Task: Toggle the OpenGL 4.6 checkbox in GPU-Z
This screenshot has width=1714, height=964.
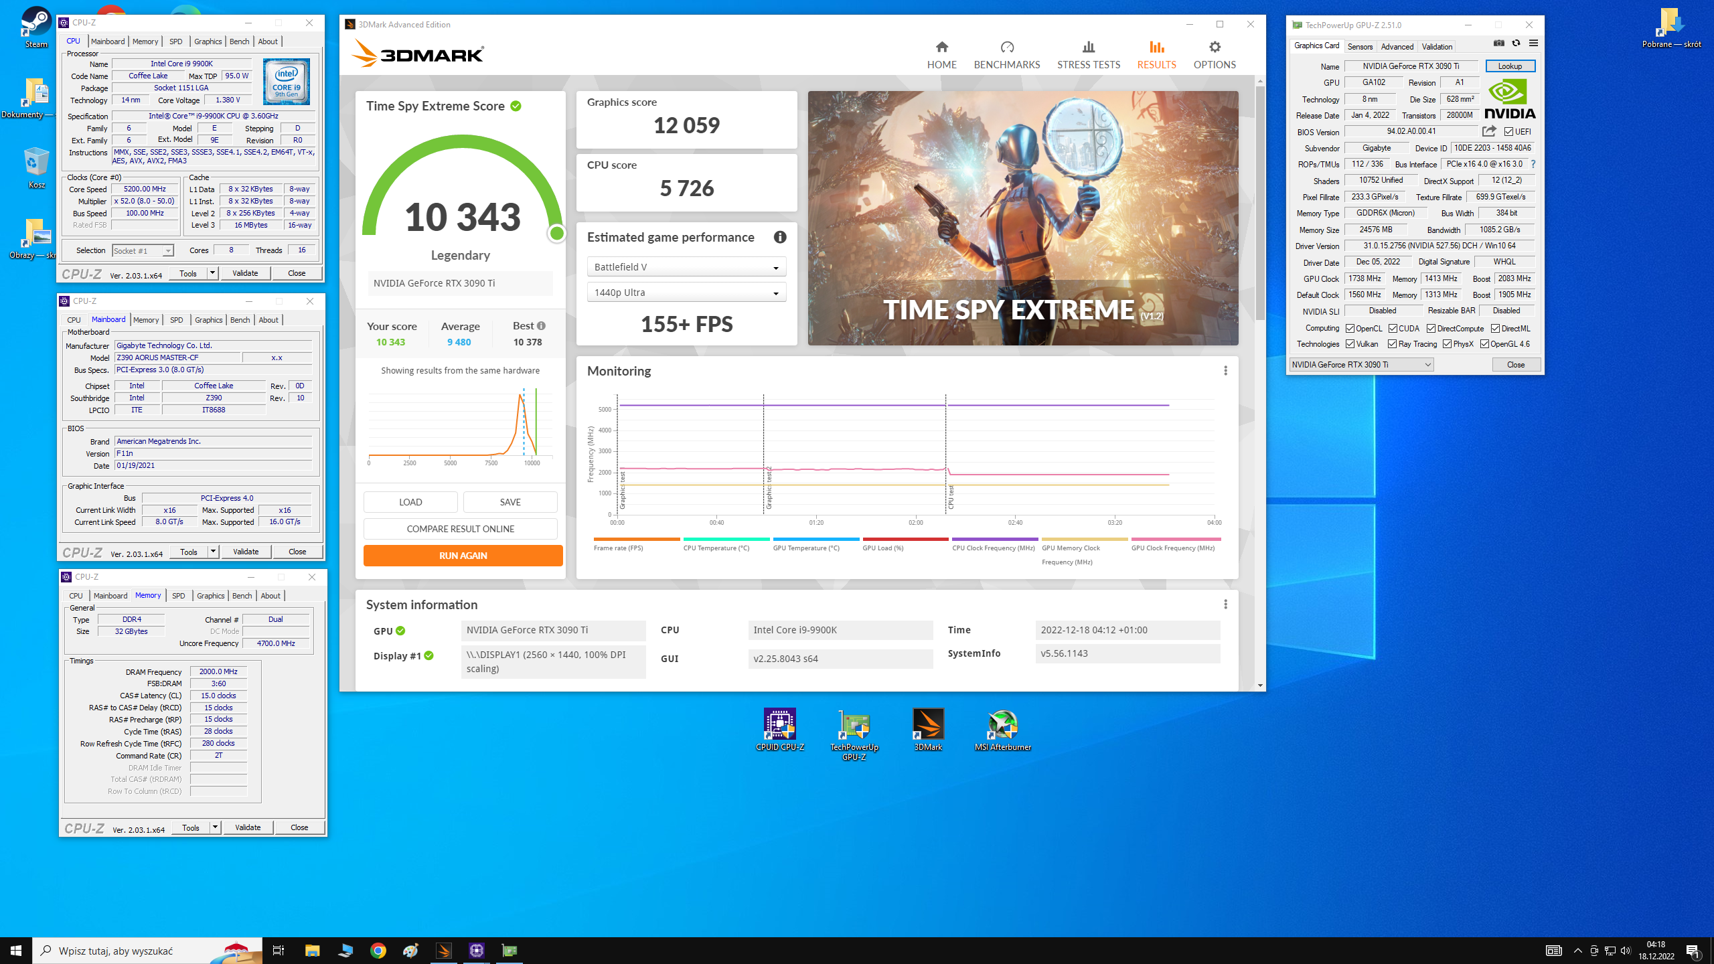Action: (x=1484, y=344)
